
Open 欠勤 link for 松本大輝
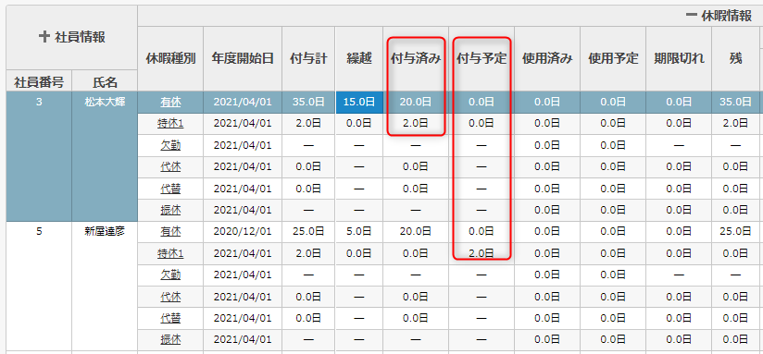coord(170,145)
